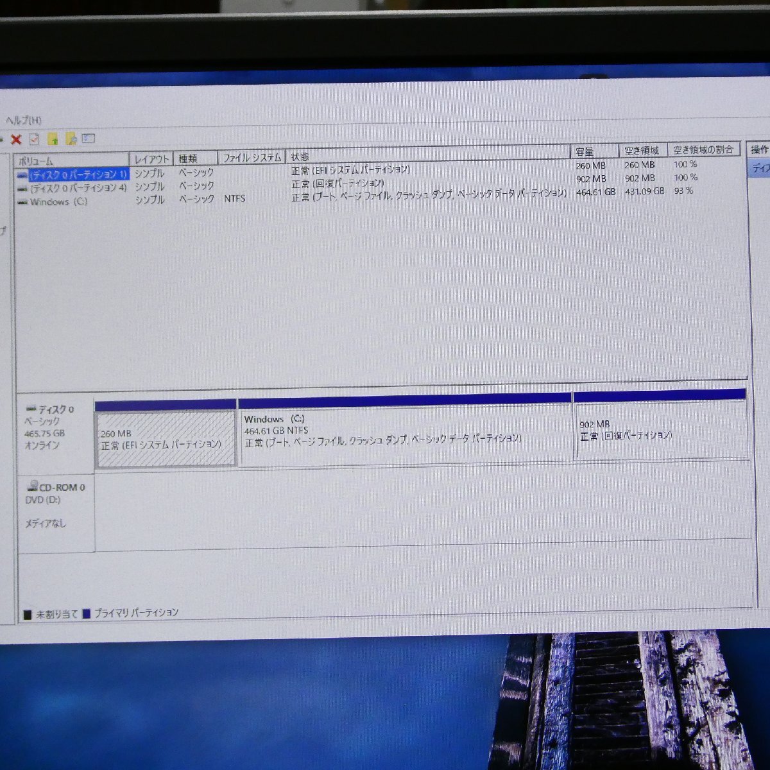Screen dimensions: 770x770
Task: Click the list view settings toolbar icon
Action: pos(89,138)
